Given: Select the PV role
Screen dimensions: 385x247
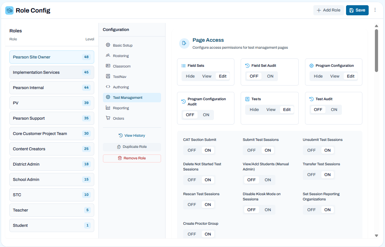Looking at the screenshot, I should pos(52,103).
